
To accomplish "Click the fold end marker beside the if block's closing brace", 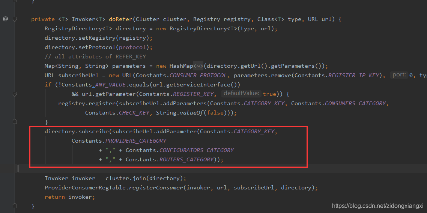I will click(15, 122).
